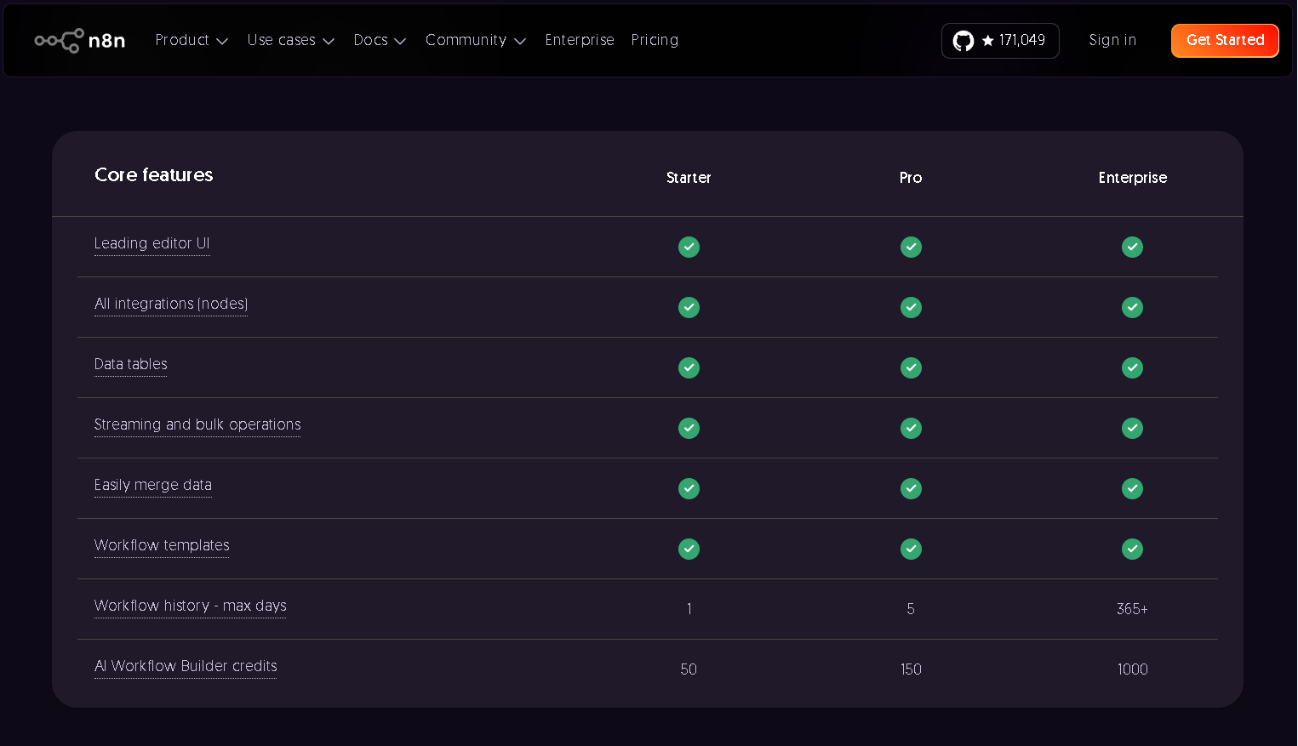Click Pro checkmark for Streaming and bulk operations
This screenshot has height=746, width=1298.
coord(911,428)
